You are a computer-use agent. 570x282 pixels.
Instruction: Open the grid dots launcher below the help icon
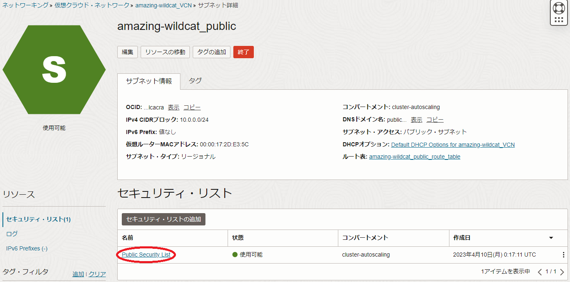coord(559,20)
